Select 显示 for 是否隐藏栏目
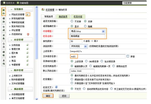Viewport: 151px width, 104px height. [x=72, y=26]
